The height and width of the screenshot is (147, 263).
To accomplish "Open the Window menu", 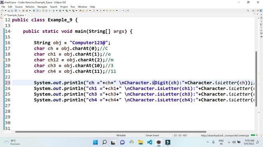I will point(82,7).
